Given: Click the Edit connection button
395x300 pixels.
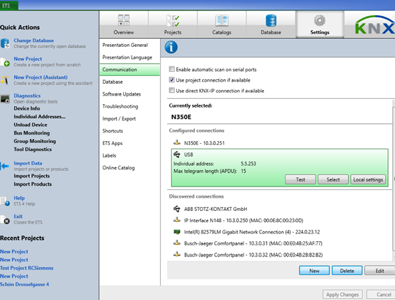Looking at the screenshot, I should pyautogui.click(x=380, y=270).
